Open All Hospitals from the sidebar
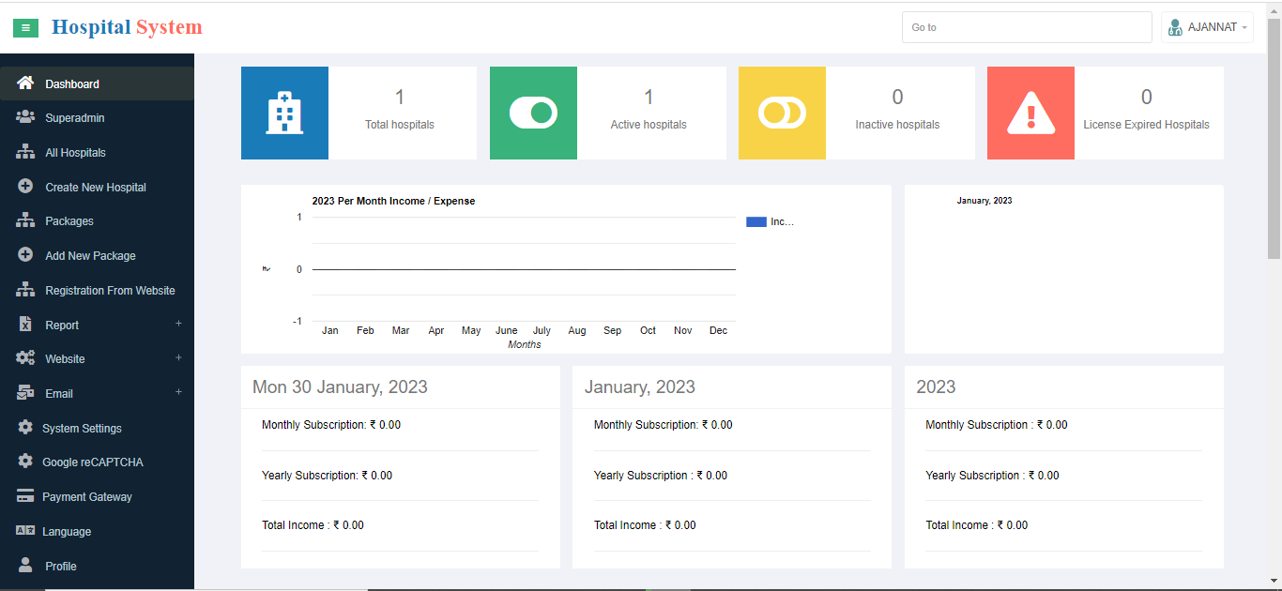1282x591 pixels. (75, 153)
